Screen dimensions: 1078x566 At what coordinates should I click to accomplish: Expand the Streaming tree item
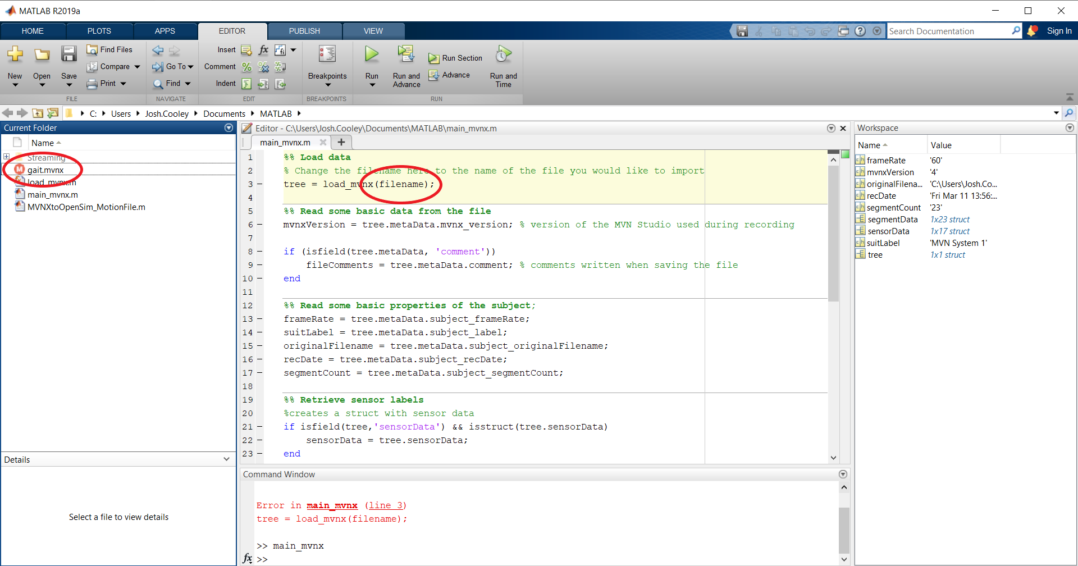point(6,157)
